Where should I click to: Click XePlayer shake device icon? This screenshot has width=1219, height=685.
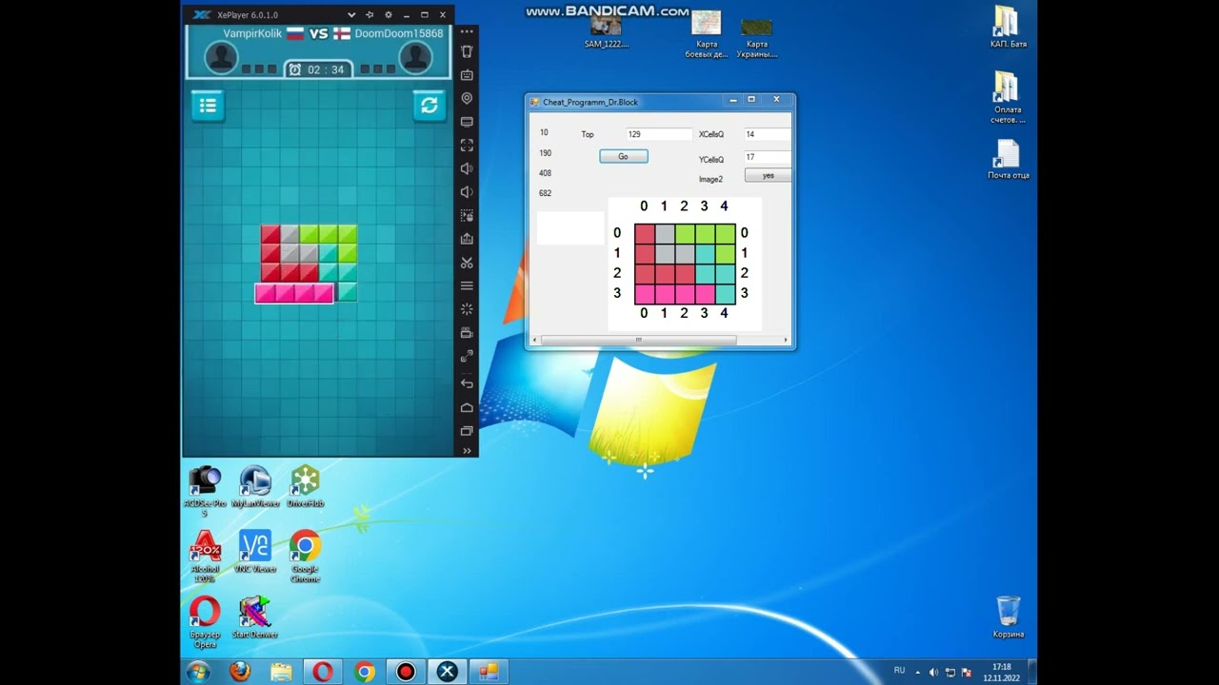(x=467, y=51)
